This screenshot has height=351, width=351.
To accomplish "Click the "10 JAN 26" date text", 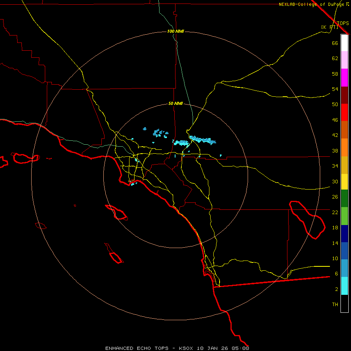I will point(213,348).
